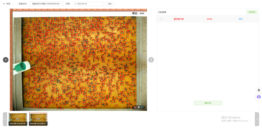Viewport: 262px width, 129px height.
Task: Click the date field showing 2024-09-16
Action: (x=88, y=4)
